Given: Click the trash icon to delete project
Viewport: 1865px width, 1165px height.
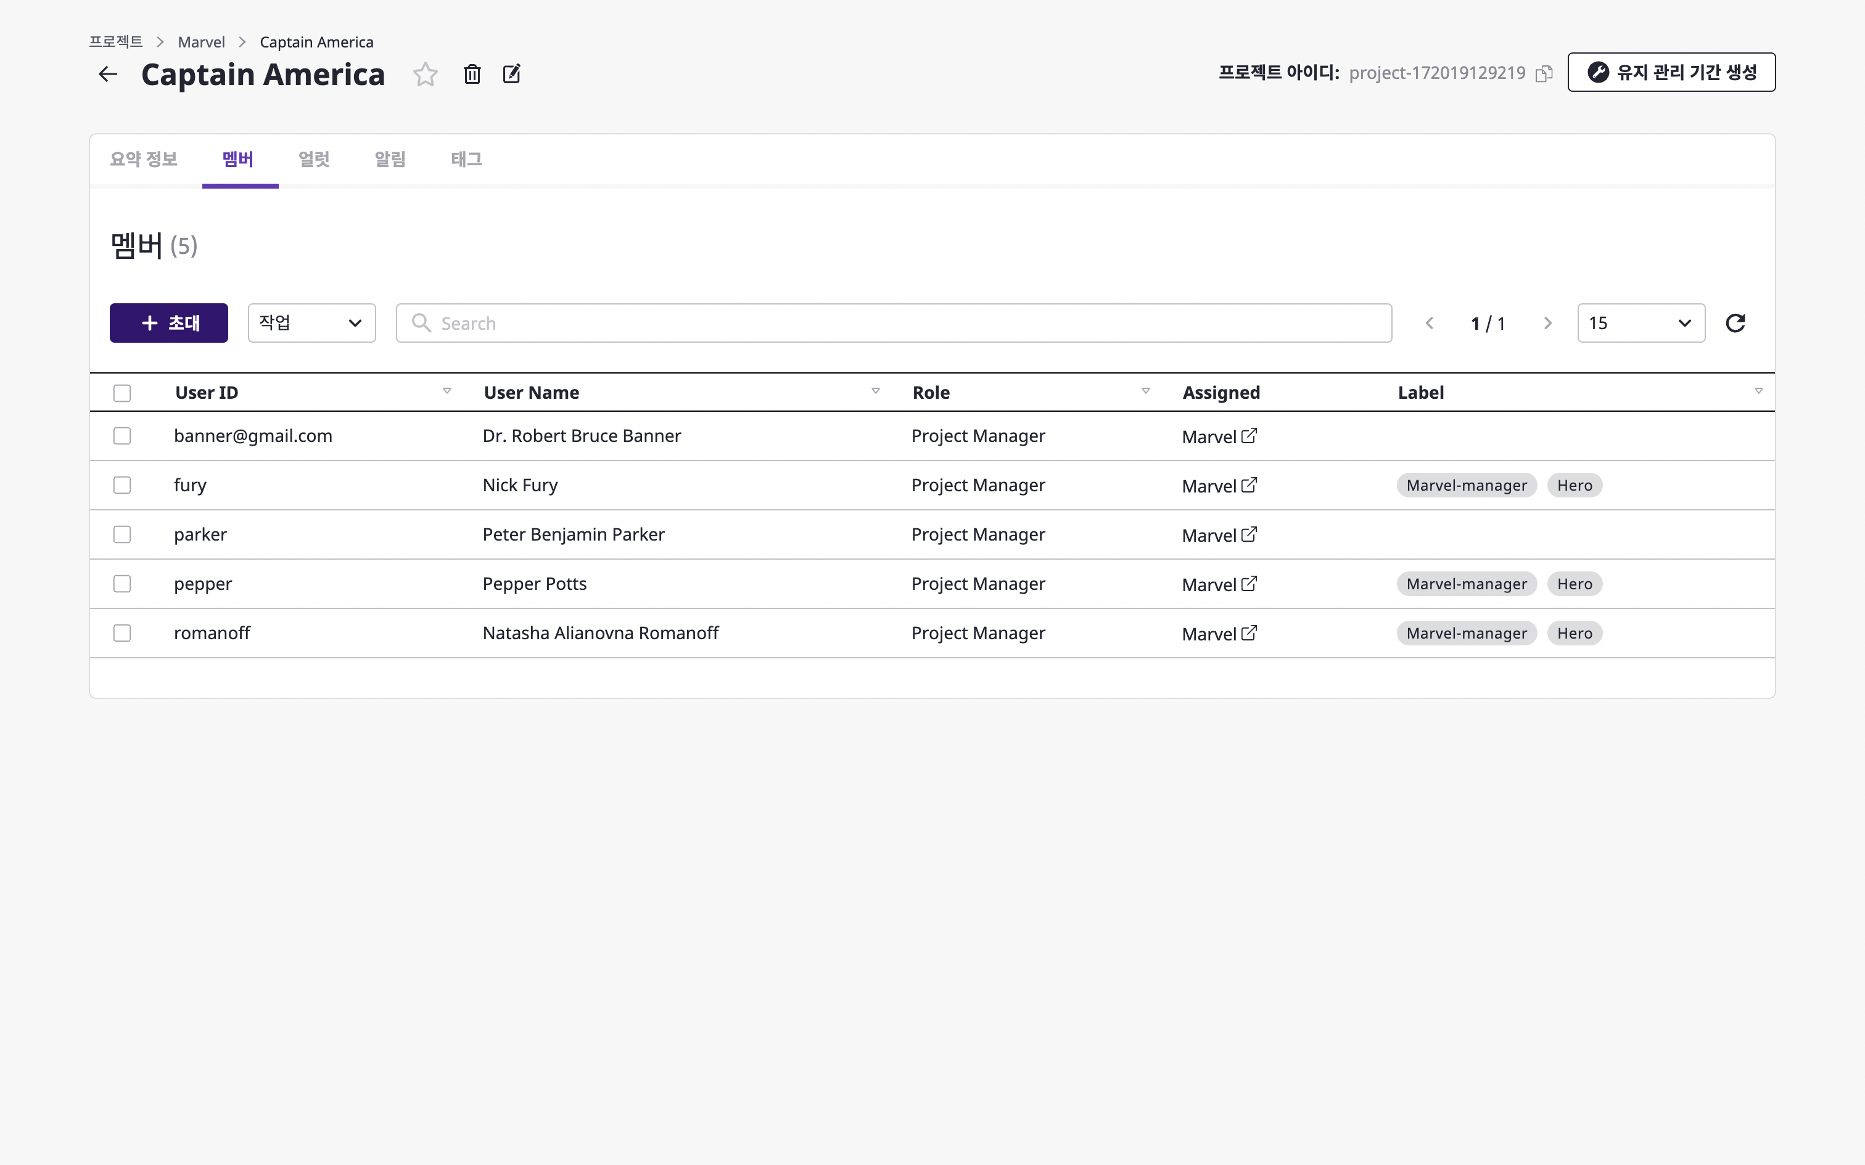Looking at the screenshot, I should click(x=472, y=74).
